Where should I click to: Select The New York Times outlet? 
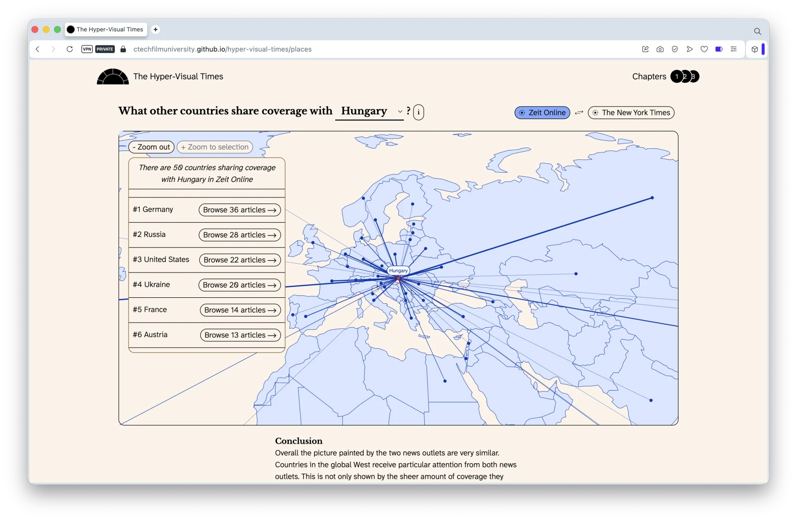tap(631, 113)
